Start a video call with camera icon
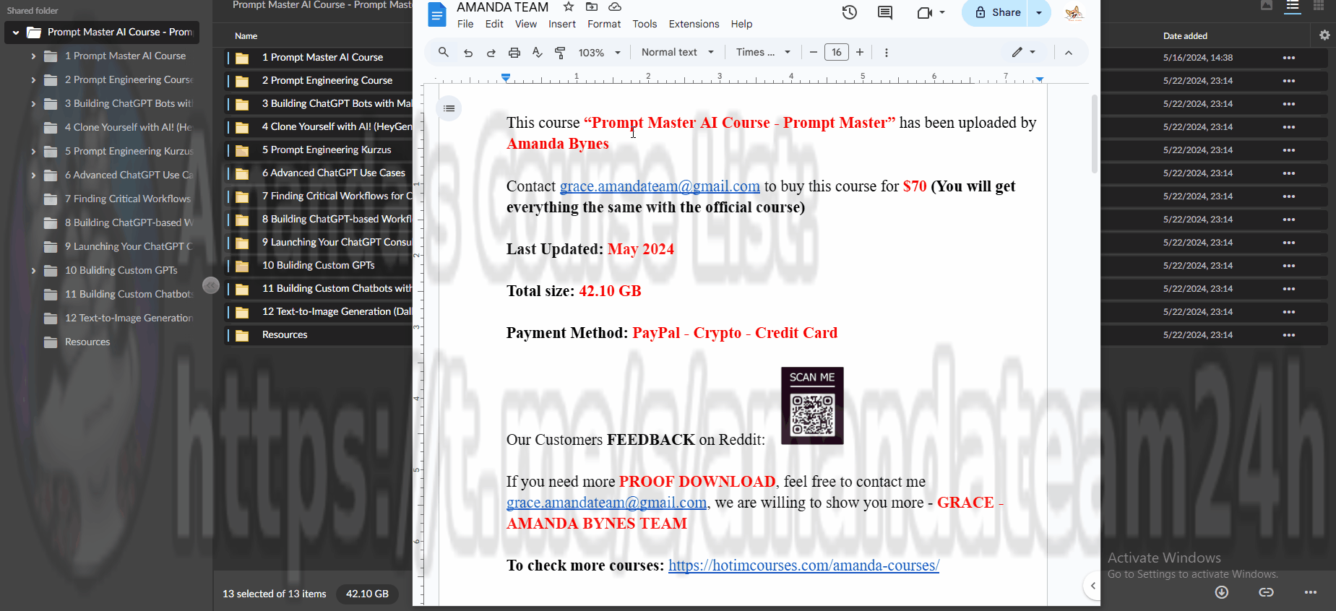Viewport: 1336px width, 611px height. tap(925, 12)
